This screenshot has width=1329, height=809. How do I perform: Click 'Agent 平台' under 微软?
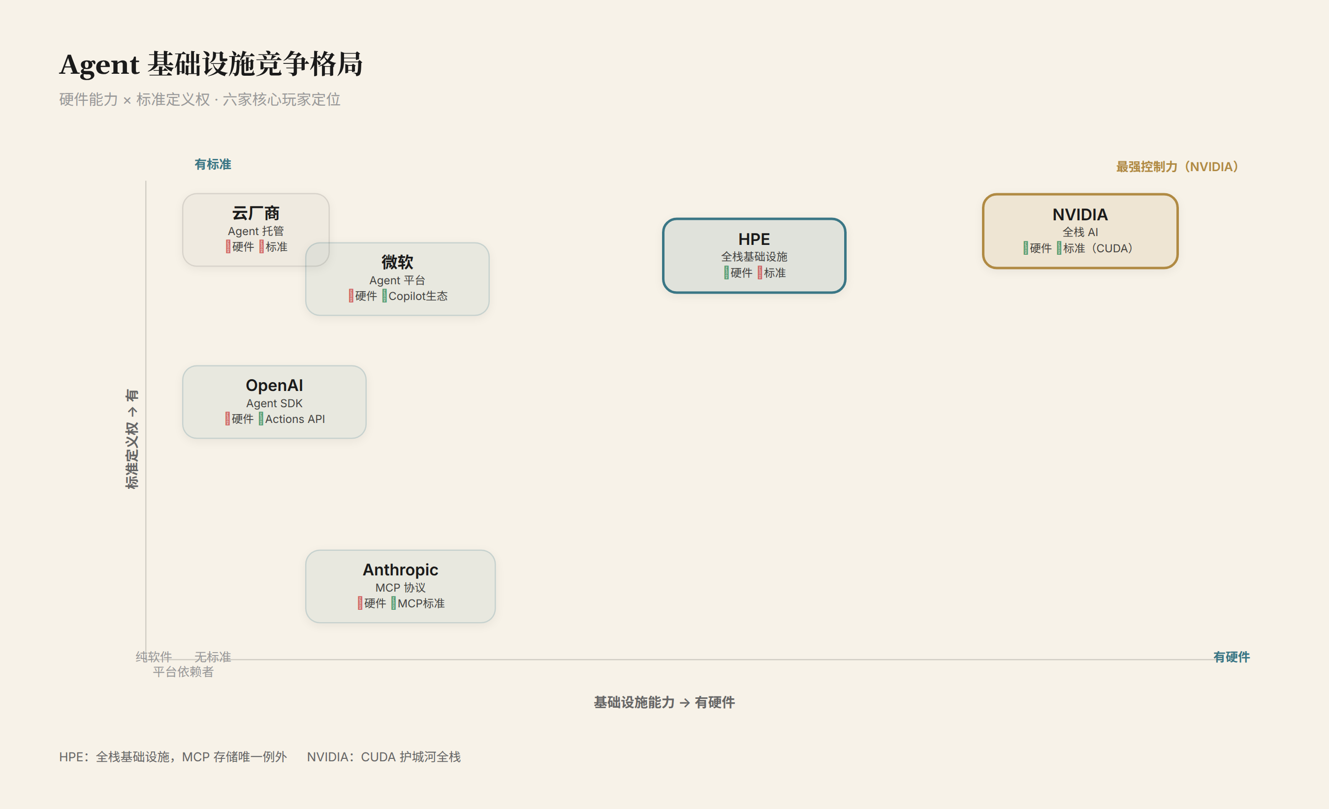click(x=398, y=280)
